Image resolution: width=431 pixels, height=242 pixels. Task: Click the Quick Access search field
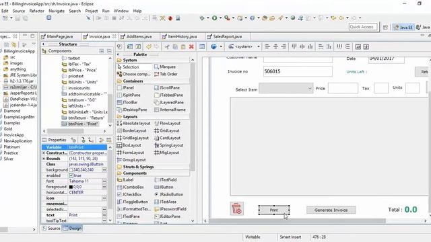coord(363,27)
